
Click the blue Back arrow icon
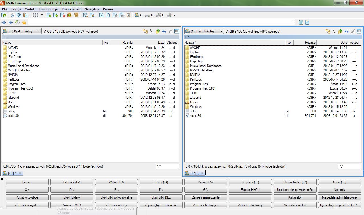click(4, 22)
